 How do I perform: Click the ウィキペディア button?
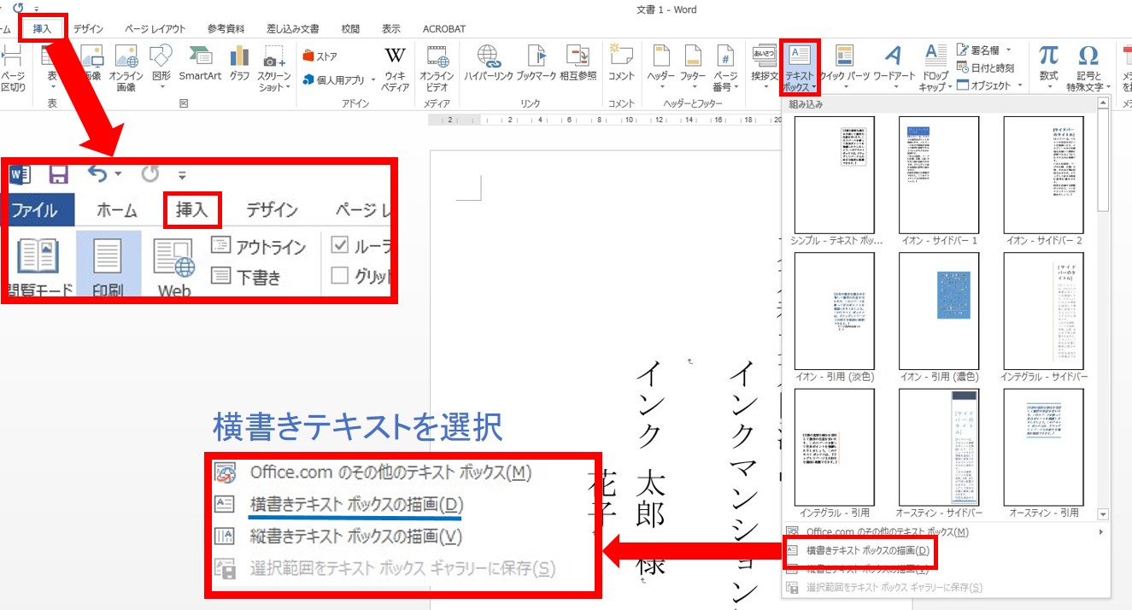(x=395, y=67)
